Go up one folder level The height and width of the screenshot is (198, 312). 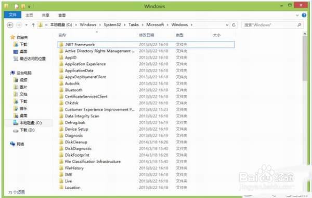point(33,25)
